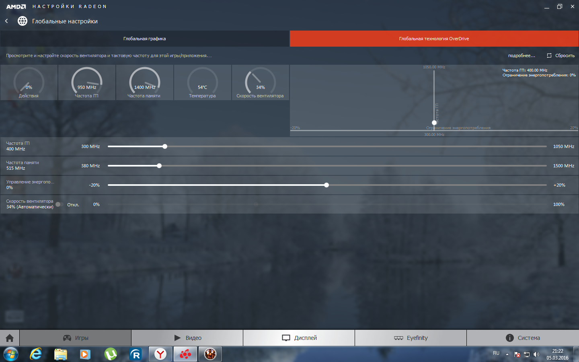579x362 pixels.
Task: Click the Частота ГП 950 MHz gauge
Action: (87, 82)
